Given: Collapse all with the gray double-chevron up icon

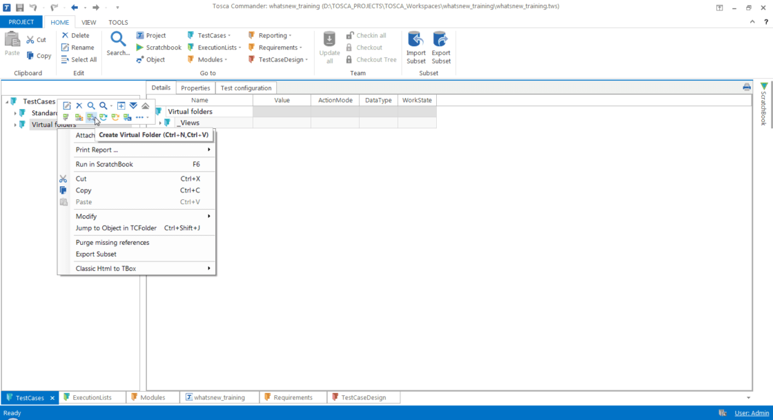Looking at the screenshot, I should 146,106.
